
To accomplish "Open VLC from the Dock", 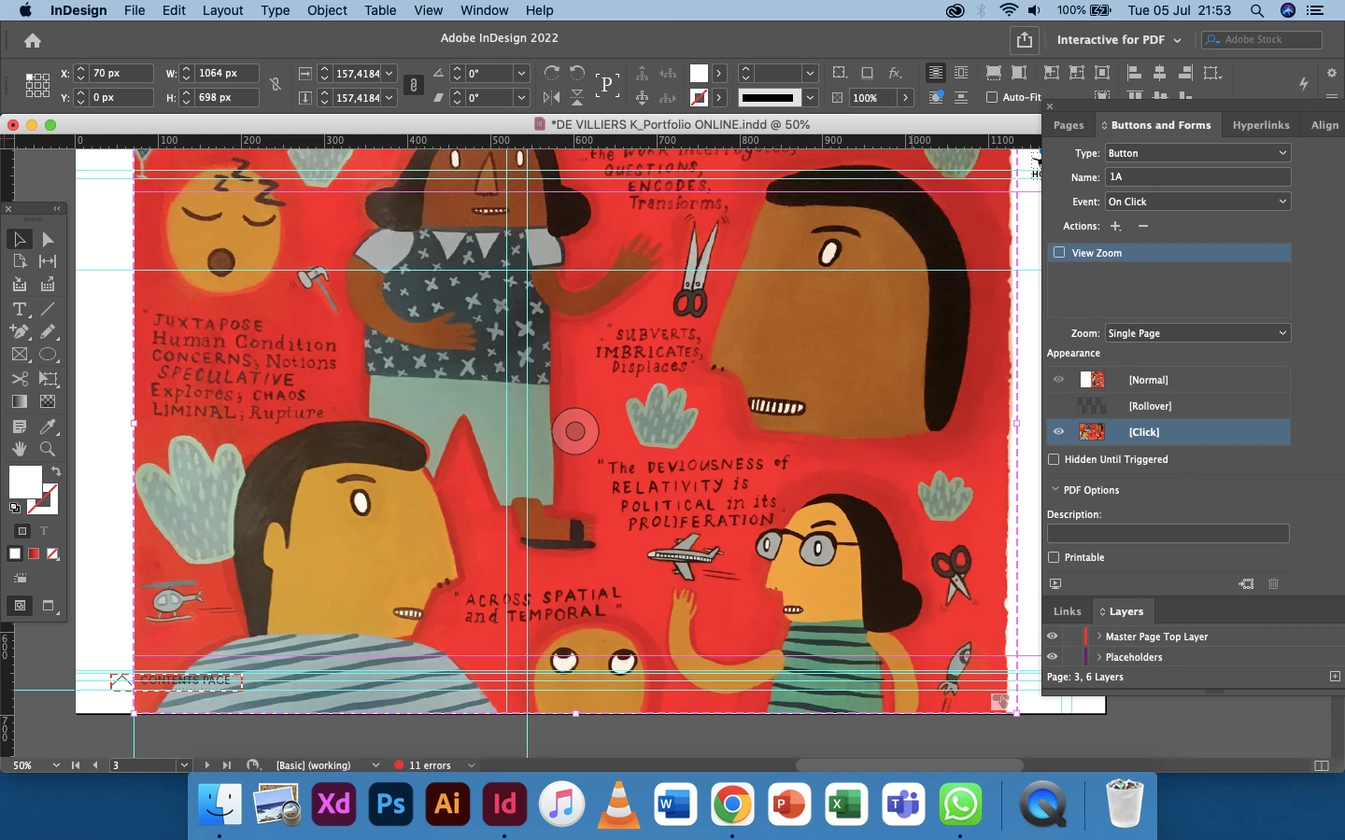I will (618, 804).
